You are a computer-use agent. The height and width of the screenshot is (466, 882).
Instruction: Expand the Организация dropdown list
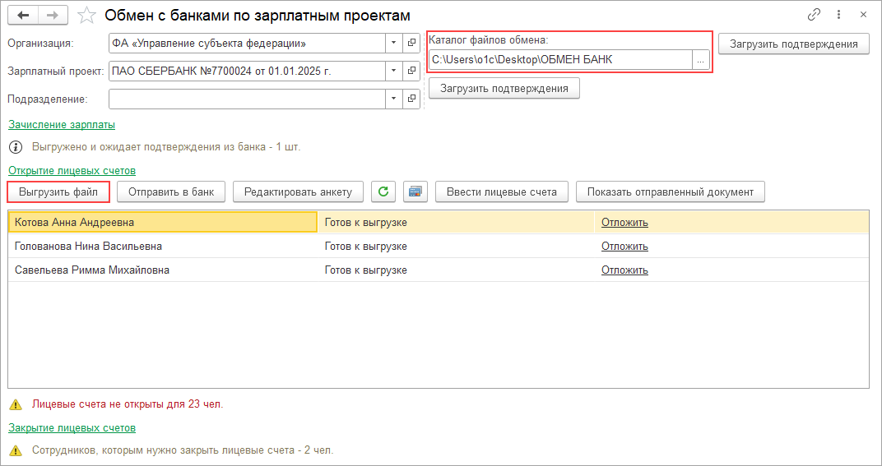coord(393,43)
